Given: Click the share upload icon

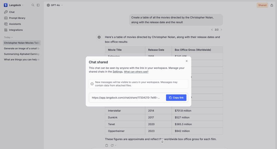Looking at the screenshot, I should click(x=272, y=5).
